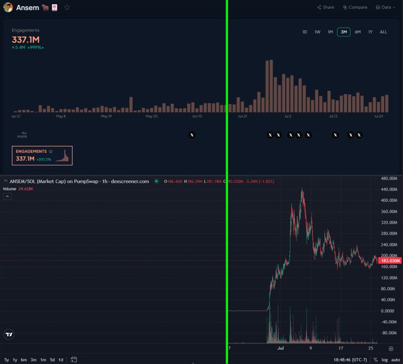Image resolution: width=403 pixels, height=364 pixels.
Task: Favorite Ansem with the star icon
Action: click(67, 8)
